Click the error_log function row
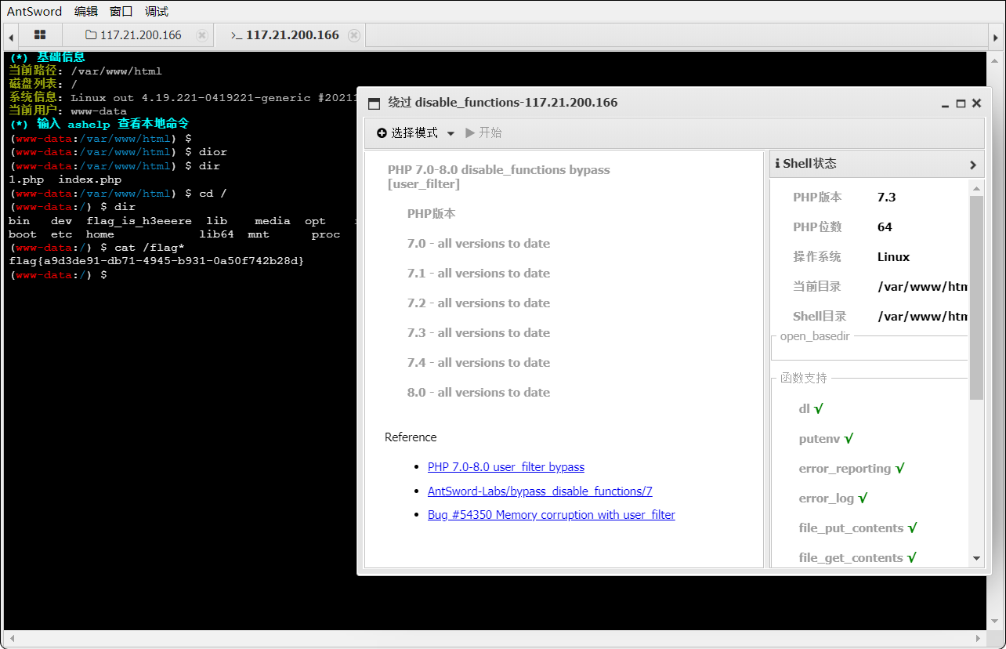 (x=833, y=499)
